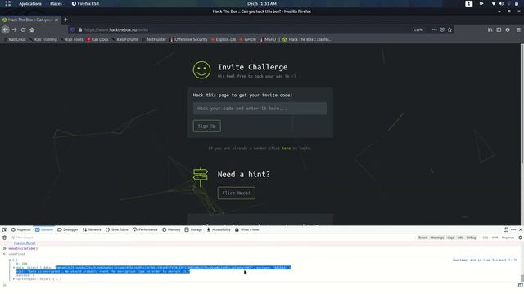The width and height of the screenshot is (524, 294).
Task: Go forward to the next page
Action: [x=15, y=29]
